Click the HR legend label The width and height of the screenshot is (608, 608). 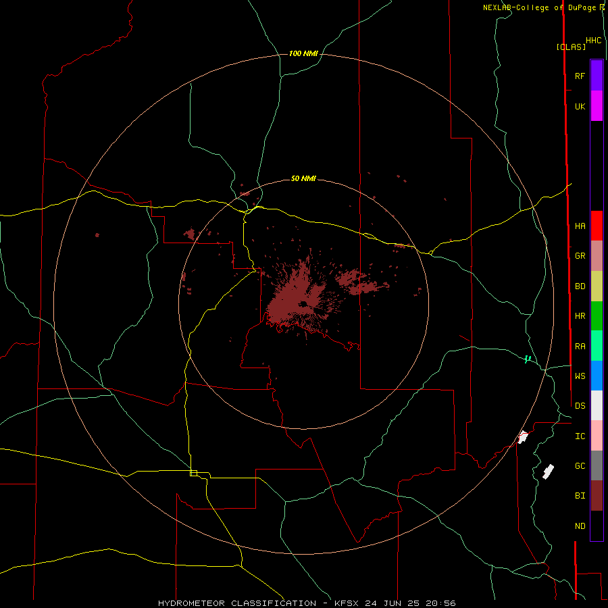(580, 316)
